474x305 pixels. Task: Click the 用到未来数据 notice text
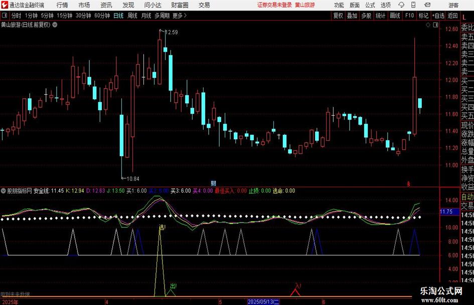[15, 294]
